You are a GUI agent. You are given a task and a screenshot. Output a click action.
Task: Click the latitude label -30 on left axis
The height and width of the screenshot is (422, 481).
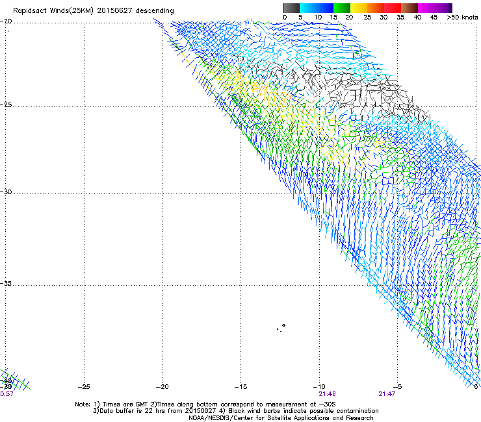tap(6, 192)
